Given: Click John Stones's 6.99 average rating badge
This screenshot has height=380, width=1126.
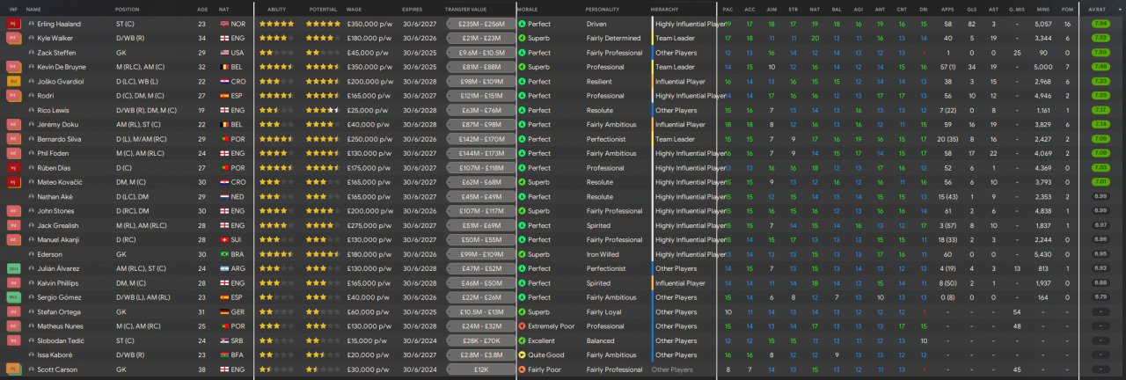Looking at the screenshot, I should point(1099,211).
